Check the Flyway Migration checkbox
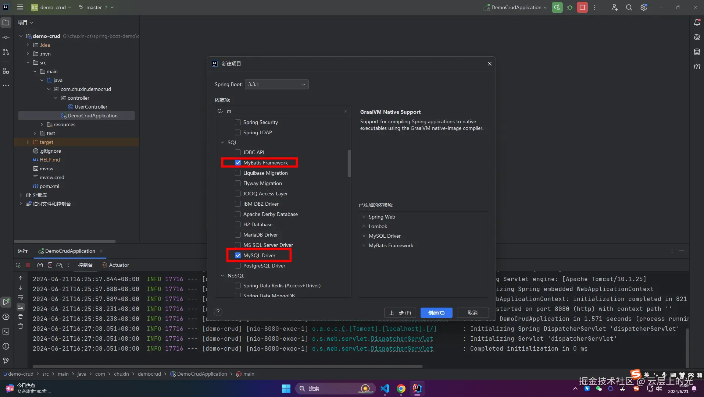 238,183
